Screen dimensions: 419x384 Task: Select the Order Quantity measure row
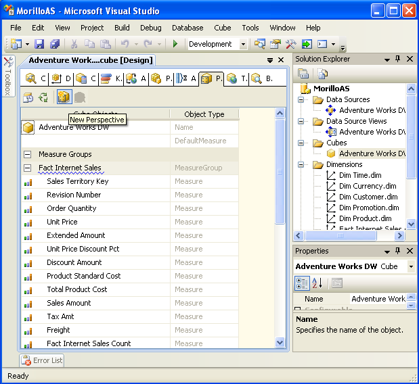(130, 208)
